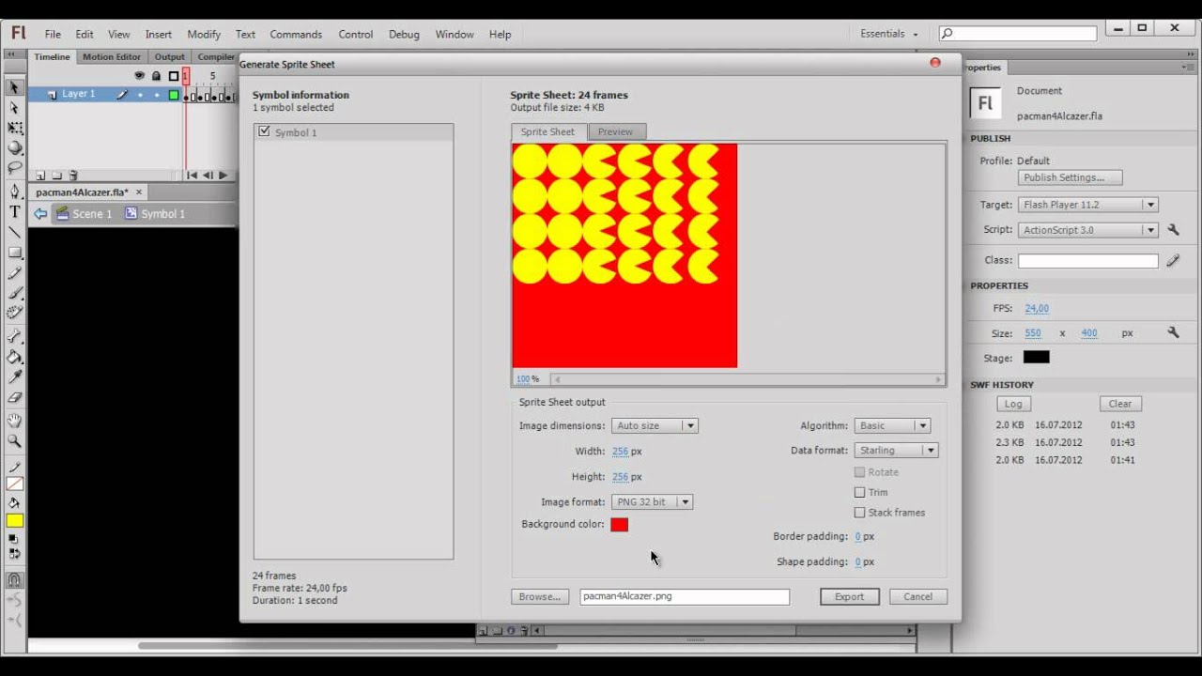This screenshot has width=1202, height=676.
Task: Toggle show all layers as outlines
Action: [x=174, y=76]
